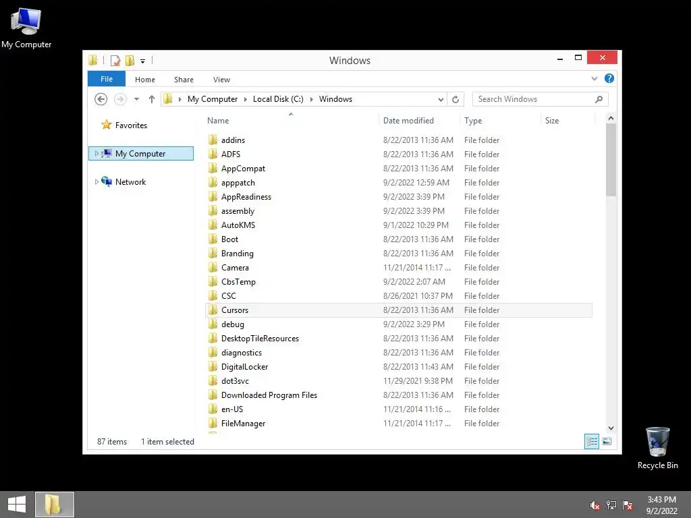Click the DigitalLocker folder name

pyautogui.click(x=244, y=366)
